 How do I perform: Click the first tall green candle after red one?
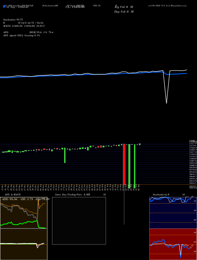coord(129,166)
